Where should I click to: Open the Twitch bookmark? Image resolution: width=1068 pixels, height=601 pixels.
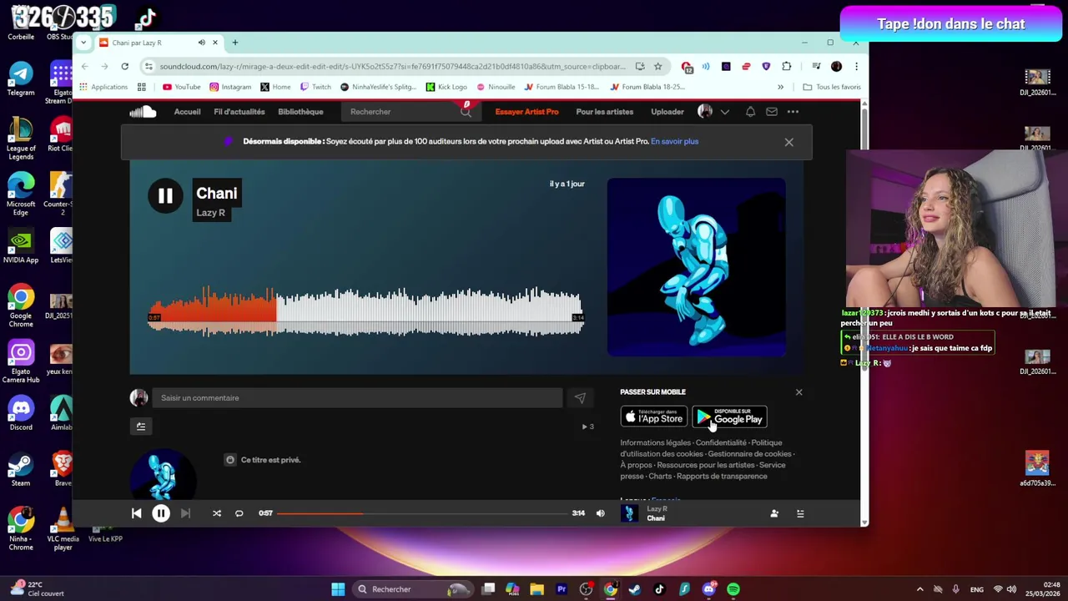pyautogui.click(x=315, y=87)
